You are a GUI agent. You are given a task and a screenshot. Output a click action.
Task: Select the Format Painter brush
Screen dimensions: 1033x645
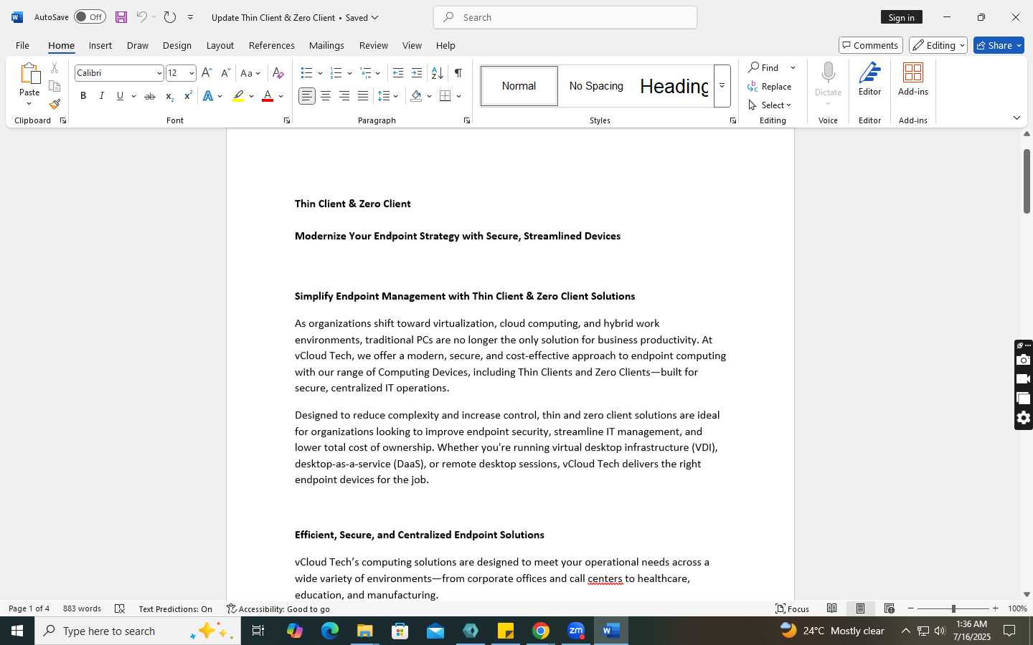click(x=55, y=104)
